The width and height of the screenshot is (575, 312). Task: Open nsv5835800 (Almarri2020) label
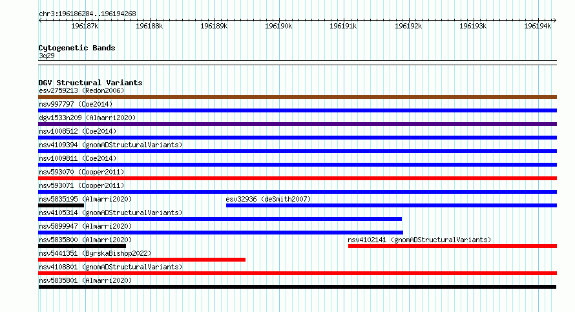(x=85, y=240)
